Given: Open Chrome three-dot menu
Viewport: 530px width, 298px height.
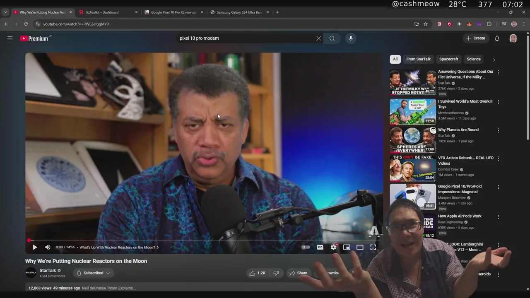Looking at the screenshot, I should [524, 24].
